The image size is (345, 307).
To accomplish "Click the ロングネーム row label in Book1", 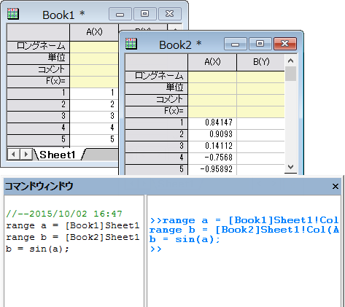I will click(x=38, y=47).
